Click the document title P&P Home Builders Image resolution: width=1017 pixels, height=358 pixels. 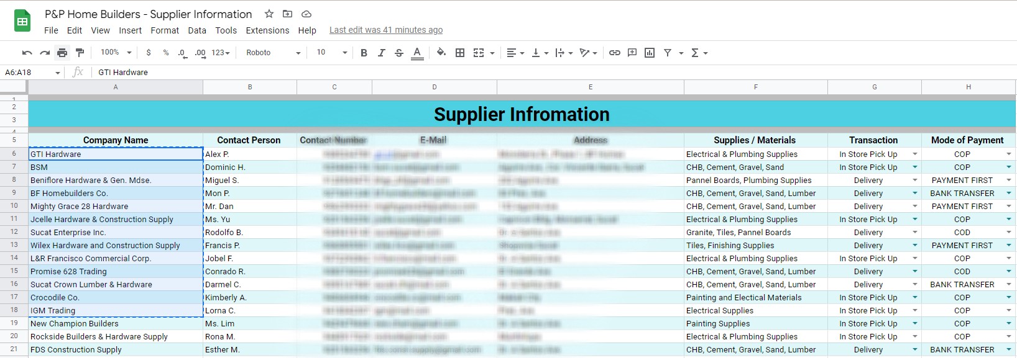click(148, 14)
